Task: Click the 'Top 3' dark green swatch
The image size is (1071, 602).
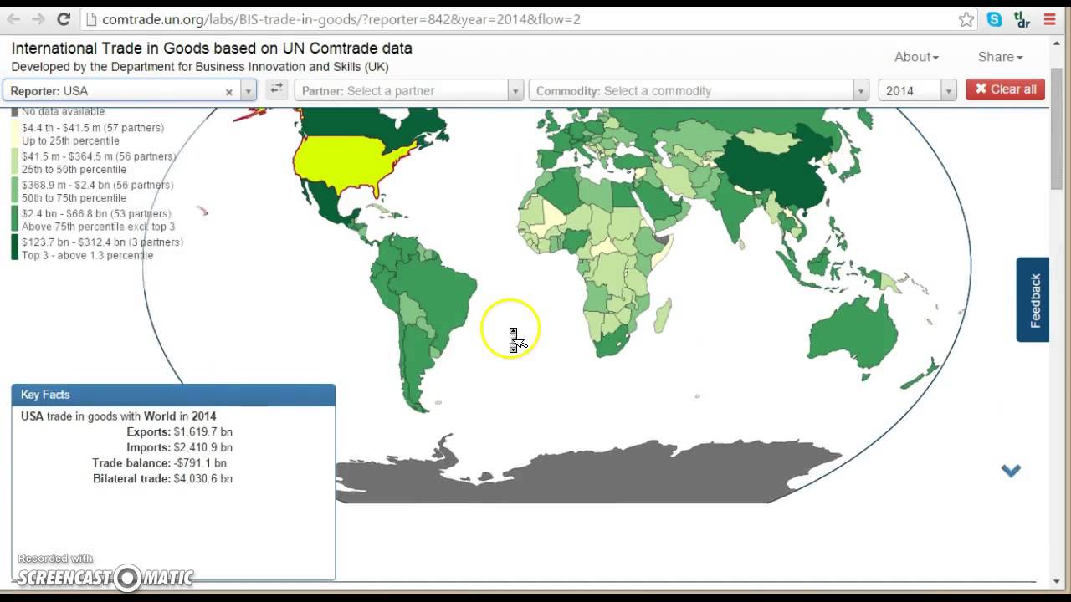Action: click(x=14, y=247)
